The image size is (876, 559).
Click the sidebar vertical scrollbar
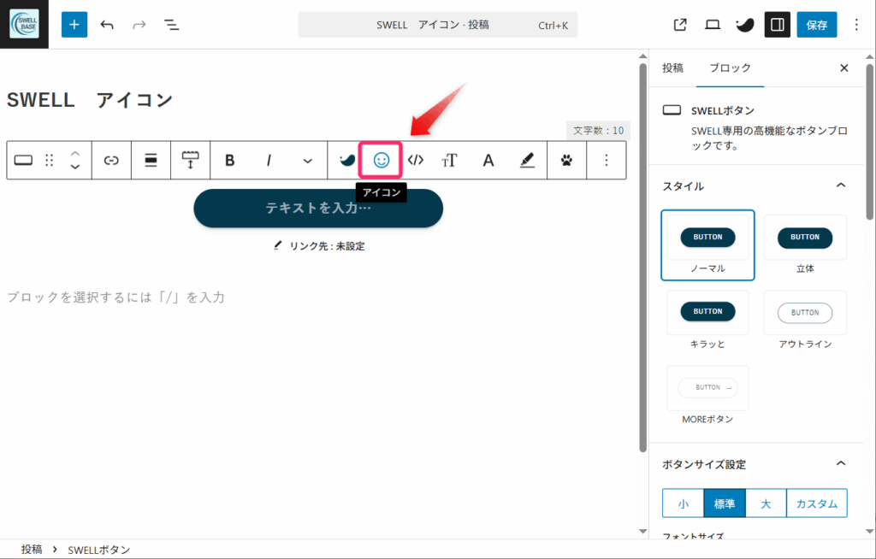pos(870,142)
